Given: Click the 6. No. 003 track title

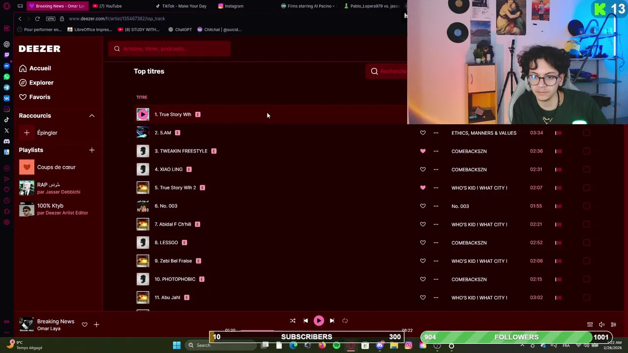Looking at the screenshot, I should tap(166, 206).
